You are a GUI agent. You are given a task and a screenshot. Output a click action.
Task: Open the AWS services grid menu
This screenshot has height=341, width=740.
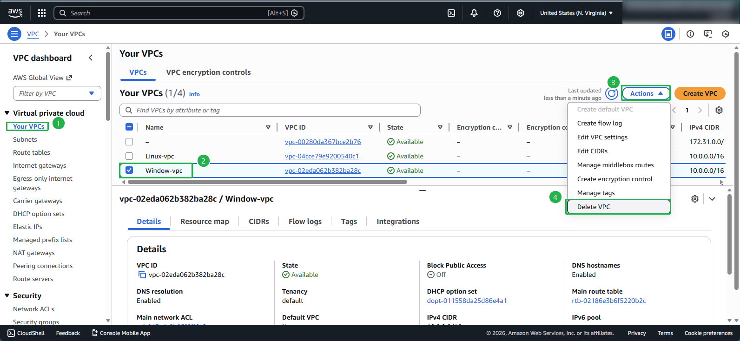(x=42, y=13)
